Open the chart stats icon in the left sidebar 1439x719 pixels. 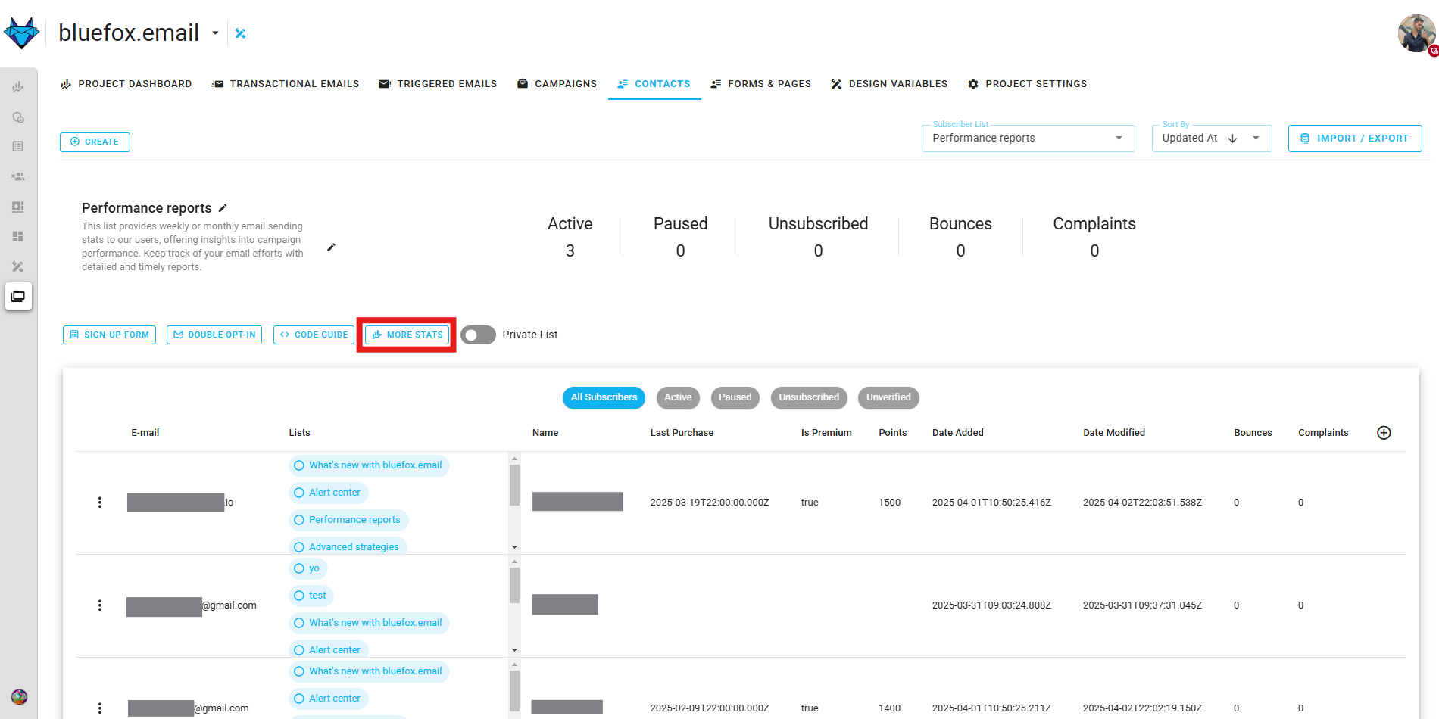pyautogui.click(x=18, y=87)
